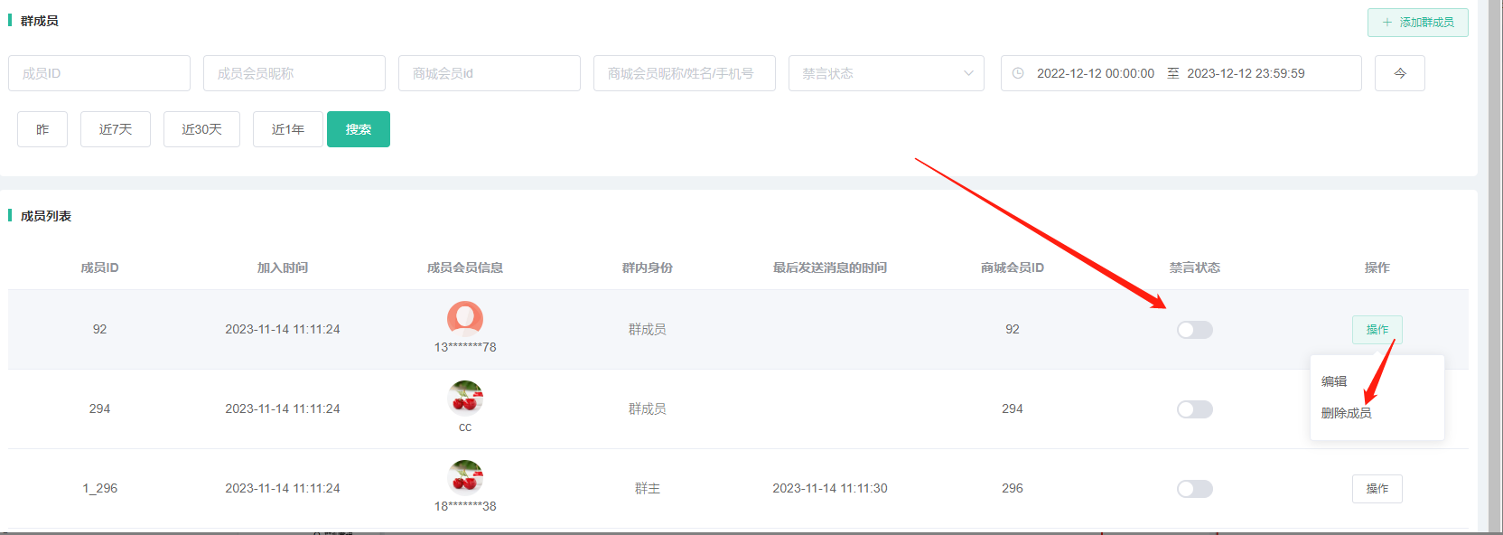Select the 近7天 quick filter

tap(116, 129)
